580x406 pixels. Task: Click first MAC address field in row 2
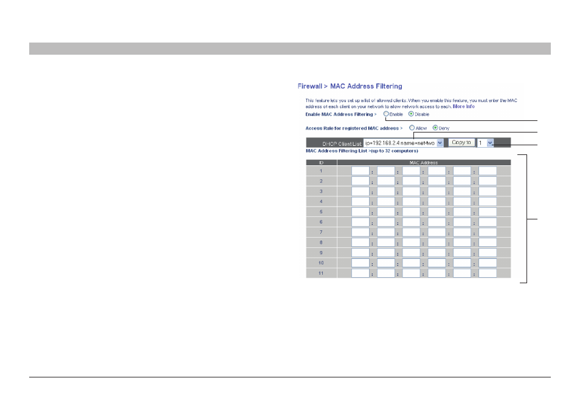[x=361, y=181]
